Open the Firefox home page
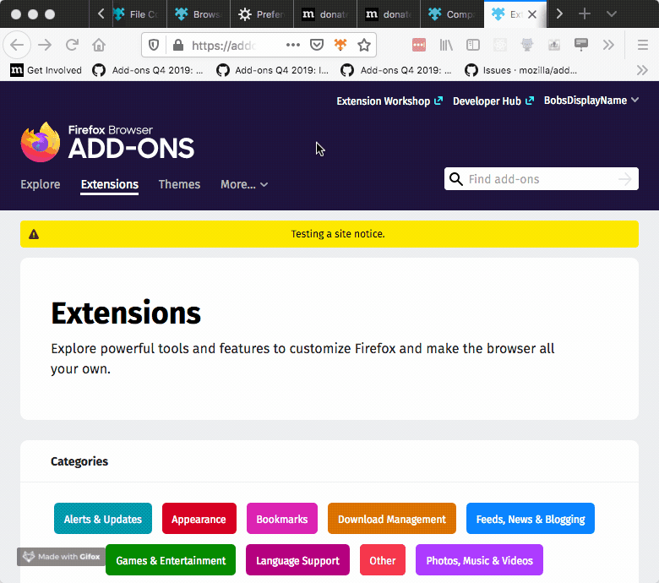 (x=99, y=45)
